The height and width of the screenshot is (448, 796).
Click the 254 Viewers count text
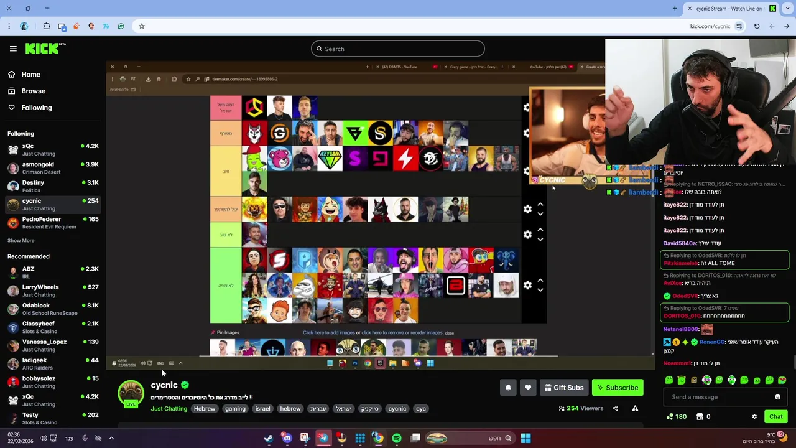point(585,408)
